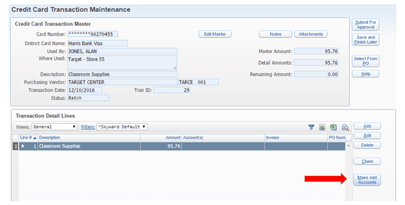Click Edit button for detail lines
Screen dimensions: 405x205
click(367, 135)
